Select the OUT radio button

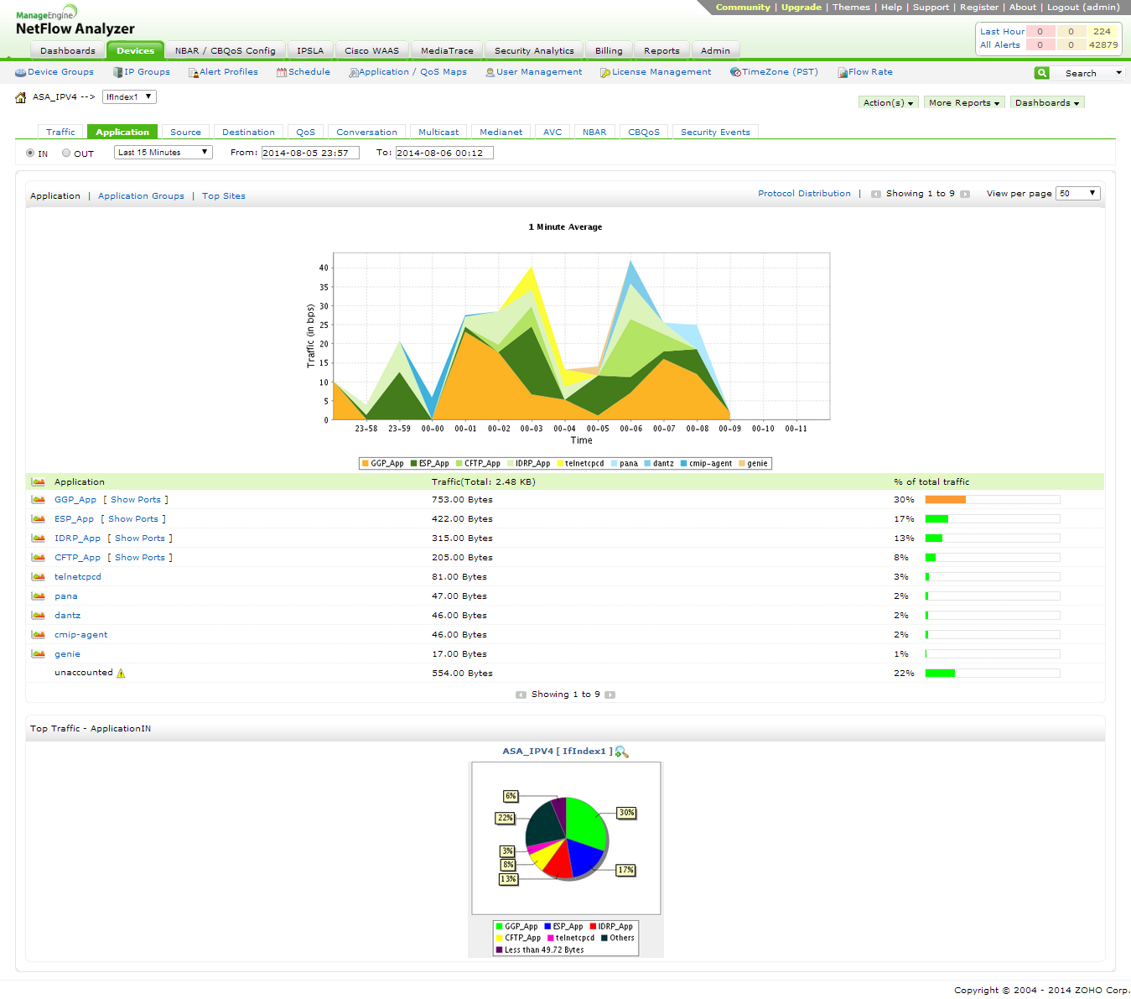pos(66,153)
